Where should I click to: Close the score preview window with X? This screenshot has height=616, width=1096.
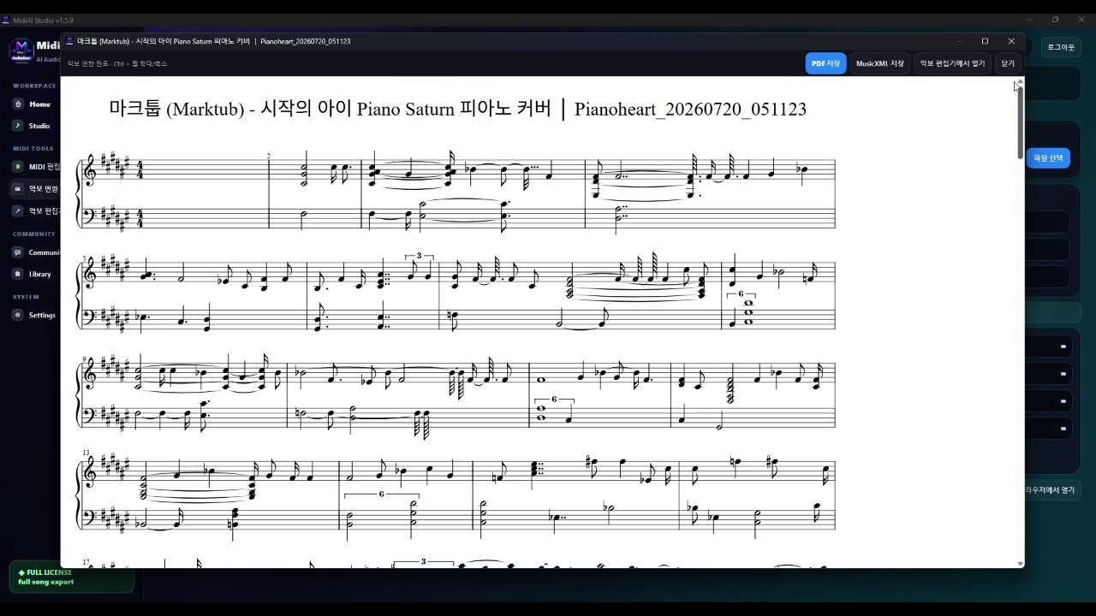[1011, 41]
